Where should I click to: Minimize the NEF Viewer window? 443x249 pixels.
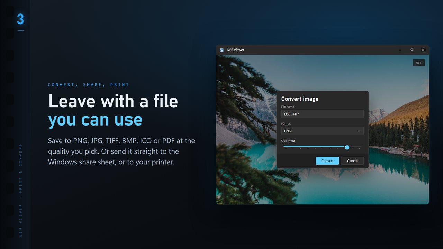(x=400, y=50)
